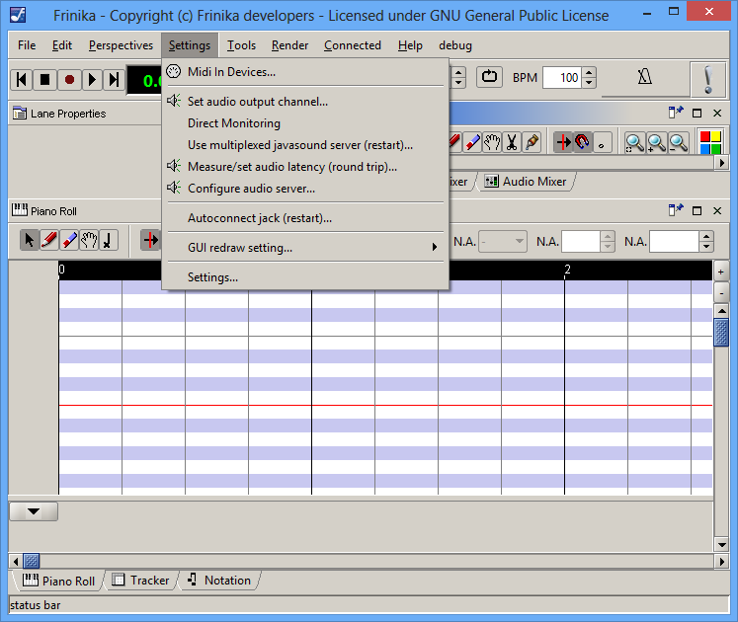Click the color palette grid icon
738x622 pixels.
click(x=709, y=142)
